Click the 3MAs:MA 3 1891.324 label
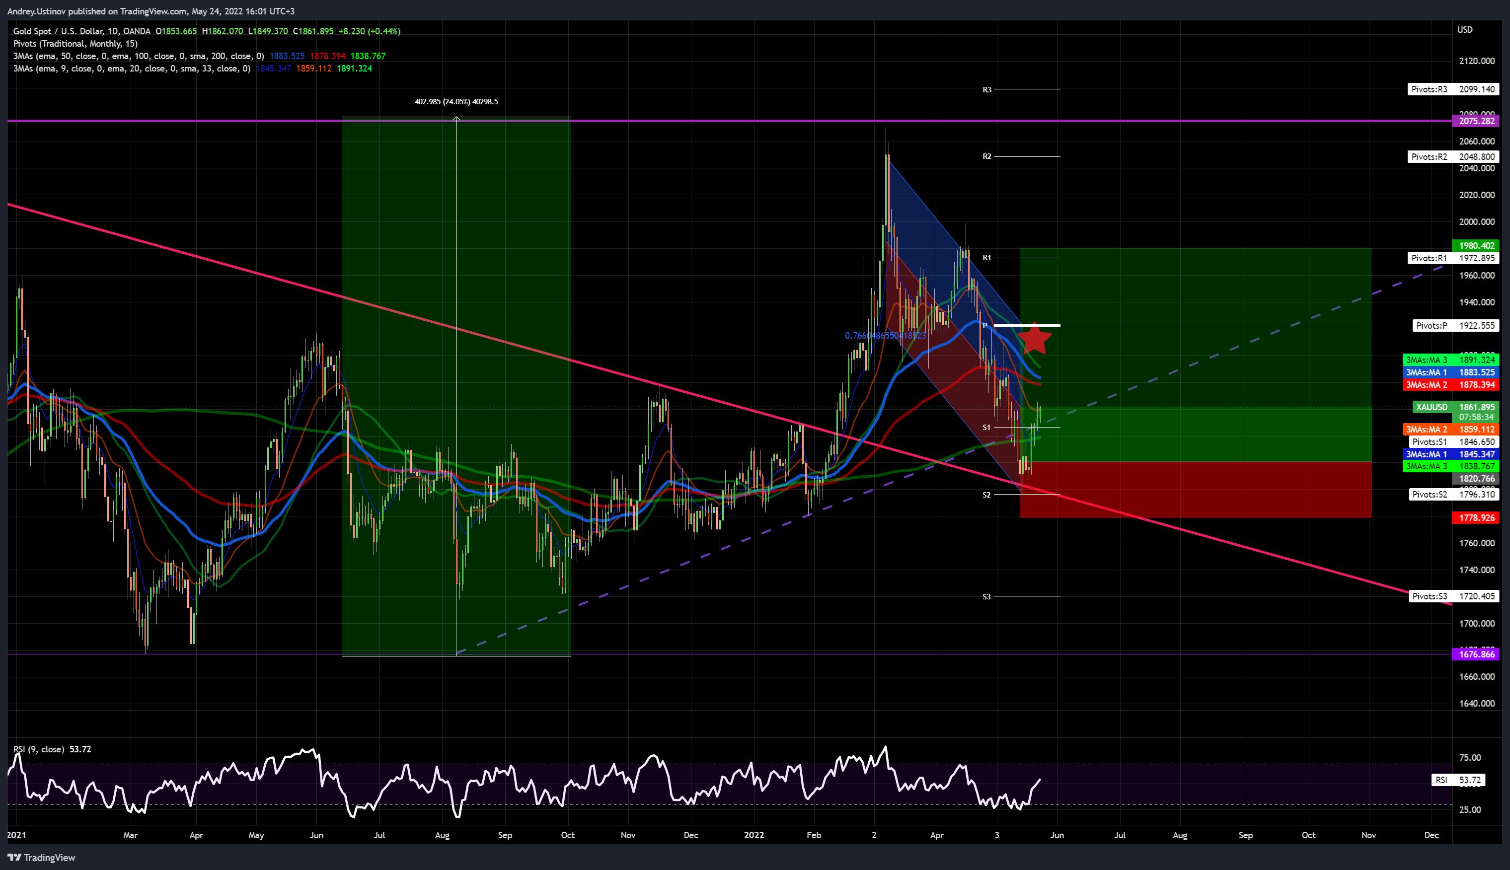This screenshot has height=870, width=1510. (1450, 361)
